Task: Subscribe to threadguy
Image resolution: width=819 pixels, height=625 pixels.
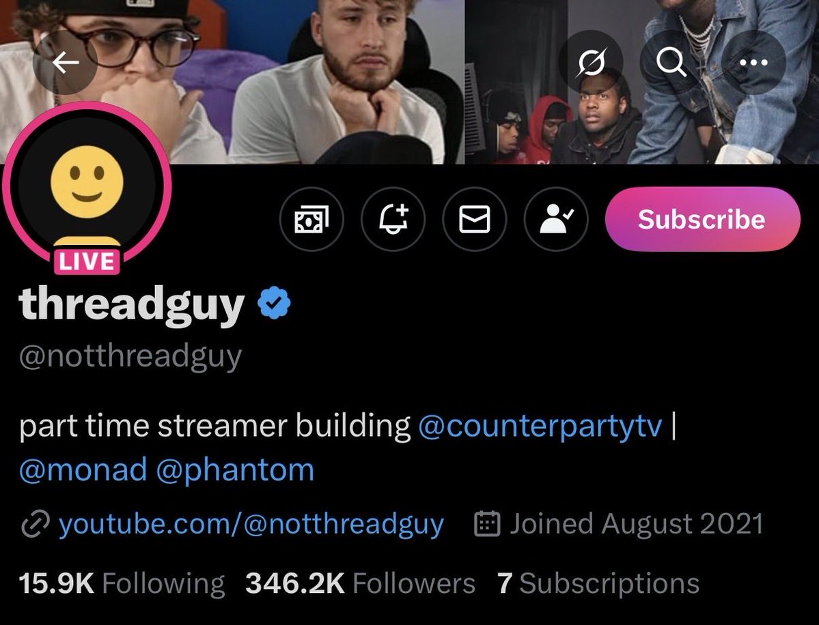Action: (x=702, y=219)
